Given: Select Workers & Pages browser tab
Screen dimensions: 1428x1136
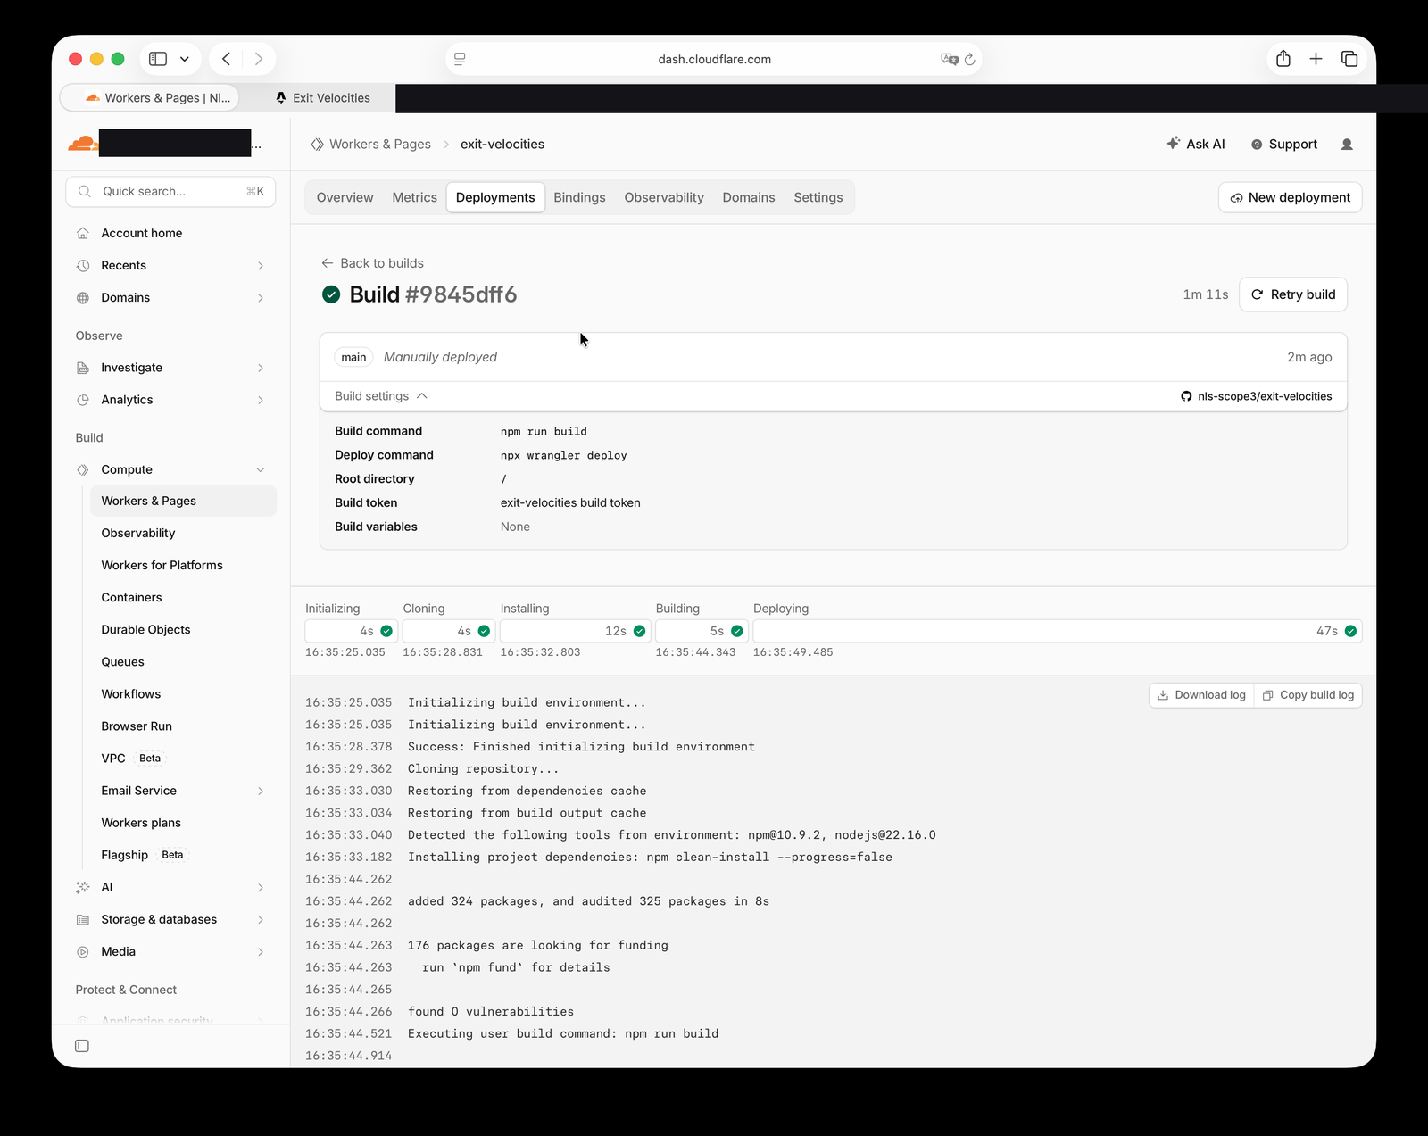Looking at the screenshot, I should point(150,98).
